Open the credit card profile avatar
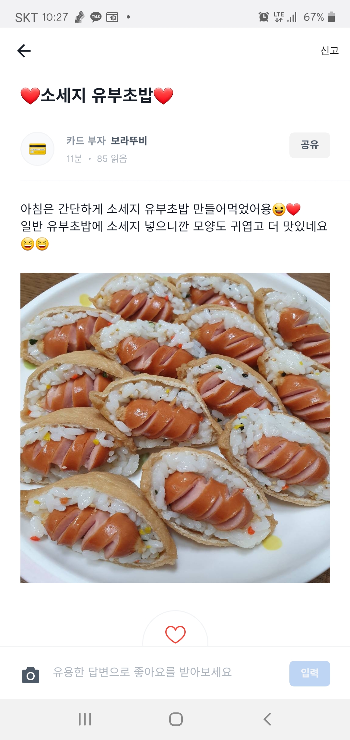350x740 pixels. (37, 149)
